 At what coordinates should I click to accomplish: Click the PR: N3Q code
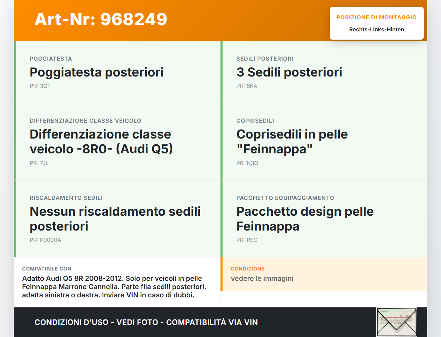pyautogui.click(x=247, y=163)
